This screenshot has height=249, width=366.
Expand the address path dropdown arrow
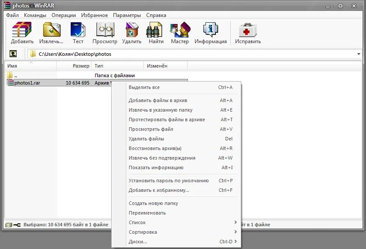(x=359, y=54)
